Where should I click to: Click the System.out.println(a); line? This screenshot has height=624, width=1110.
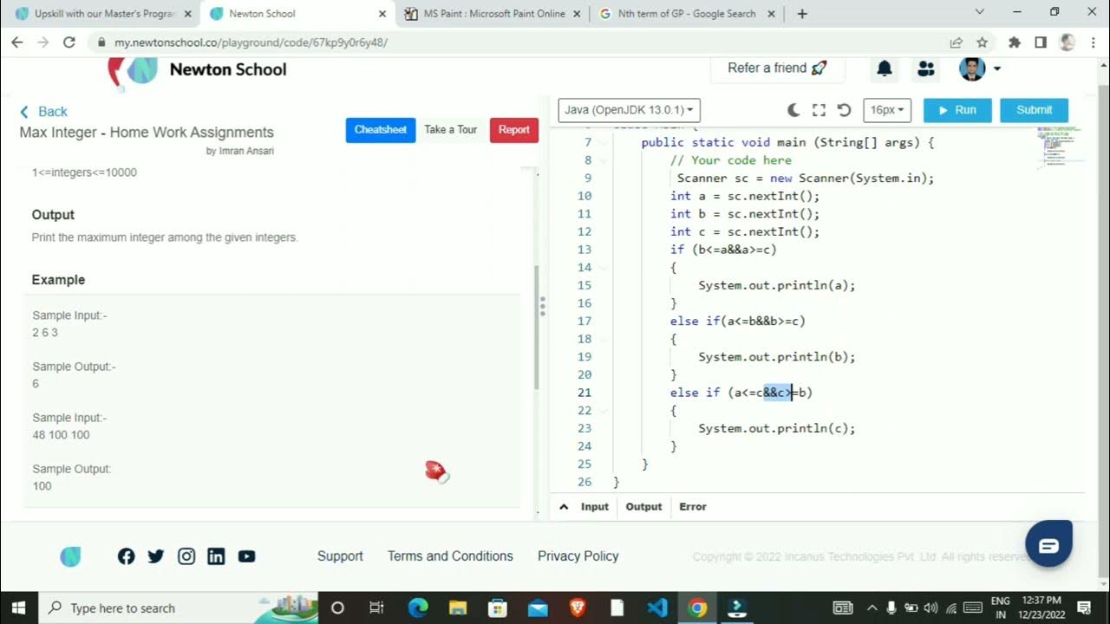click(x=777, y=285)
